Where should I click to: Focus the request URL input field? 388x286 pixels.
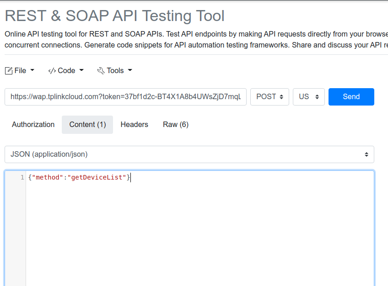[x=125, y=97]
